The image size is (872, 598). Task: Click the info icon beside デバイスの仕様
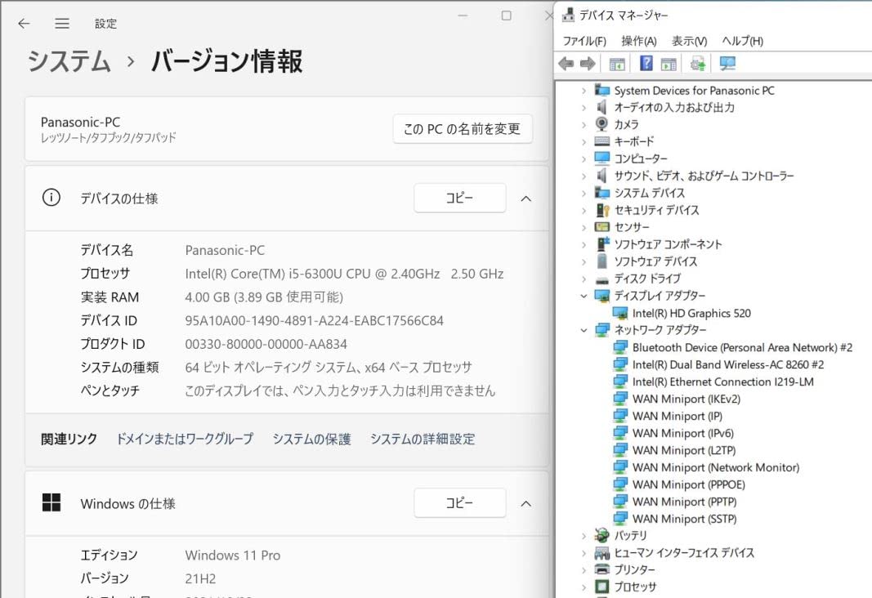(51, 198)
